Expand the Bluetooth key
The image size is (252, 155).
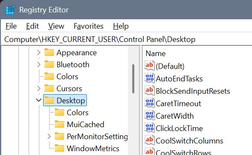(39, 65)
